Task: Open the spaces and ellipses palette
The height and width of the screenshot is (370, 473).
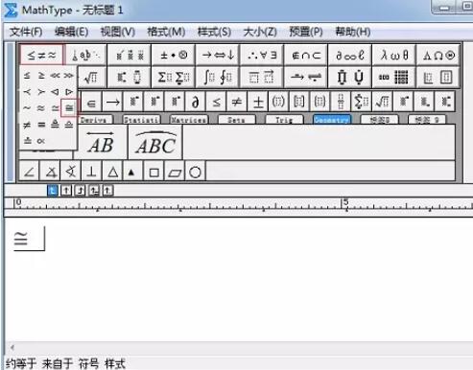Action: tap(85, 55)
